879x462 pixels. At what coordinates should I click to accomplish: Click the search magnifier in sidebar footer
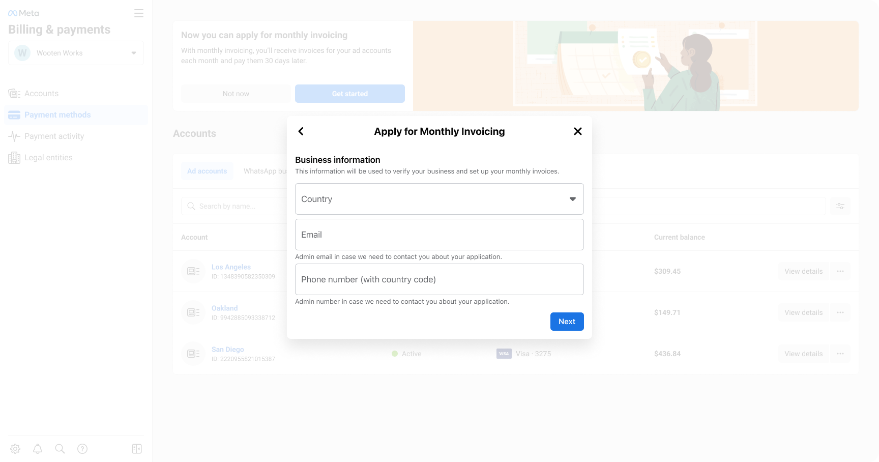click(x=60, y=449)
